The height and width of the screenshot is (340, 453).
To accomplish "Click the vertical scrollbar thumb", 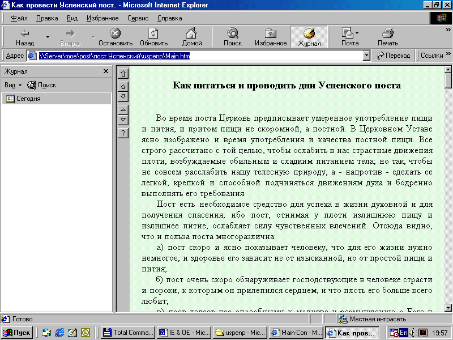I will 448,80.
